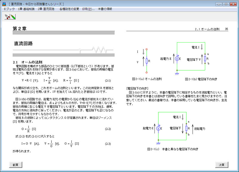Click the application icon in the title bar

click(4, 4)
